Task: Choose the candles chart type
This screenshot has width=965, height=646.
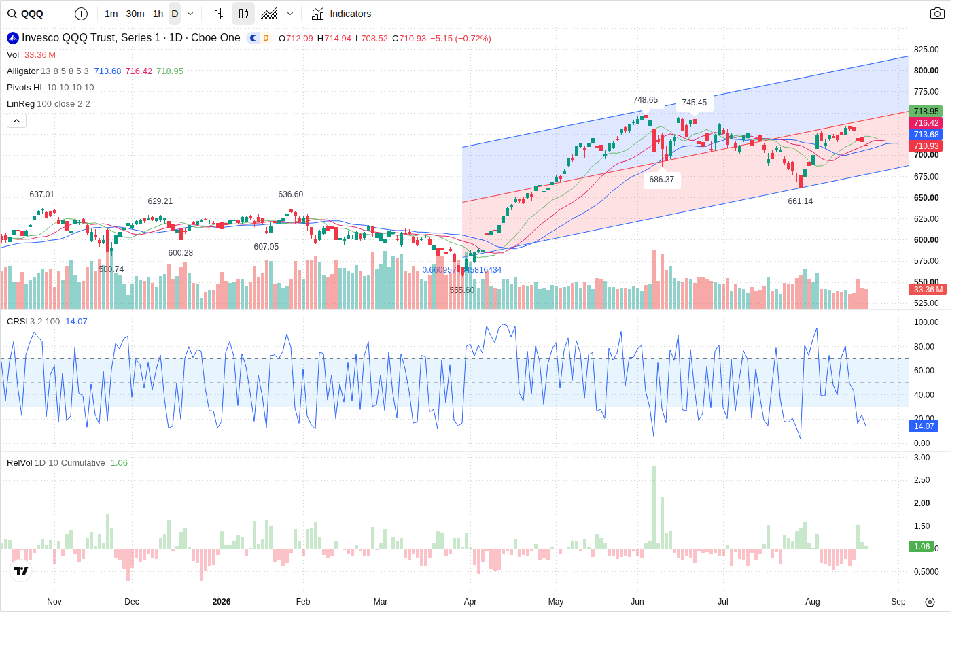Action: [x=243, y=14]
